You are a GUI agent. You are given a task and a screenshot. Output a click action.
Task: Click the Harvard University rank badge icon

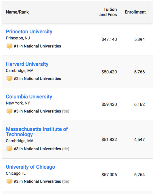pyautogui.click(x=9, y=79)
